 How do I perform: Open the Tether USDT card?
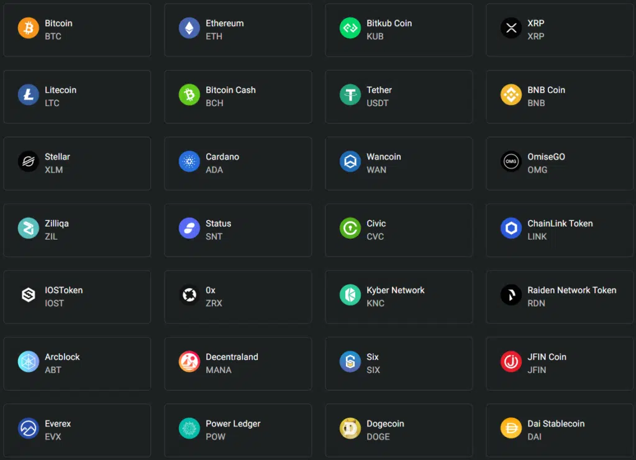click(x=399, y=97)
